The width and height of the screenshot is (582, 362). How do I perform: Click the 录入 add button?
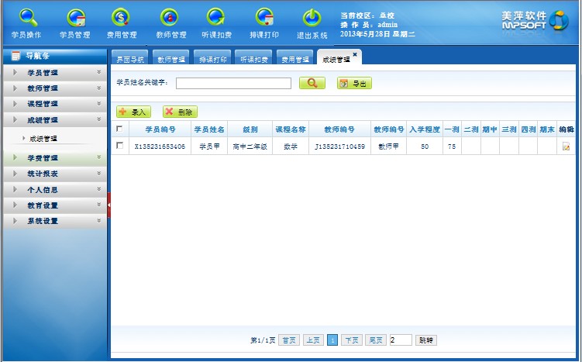133,112
